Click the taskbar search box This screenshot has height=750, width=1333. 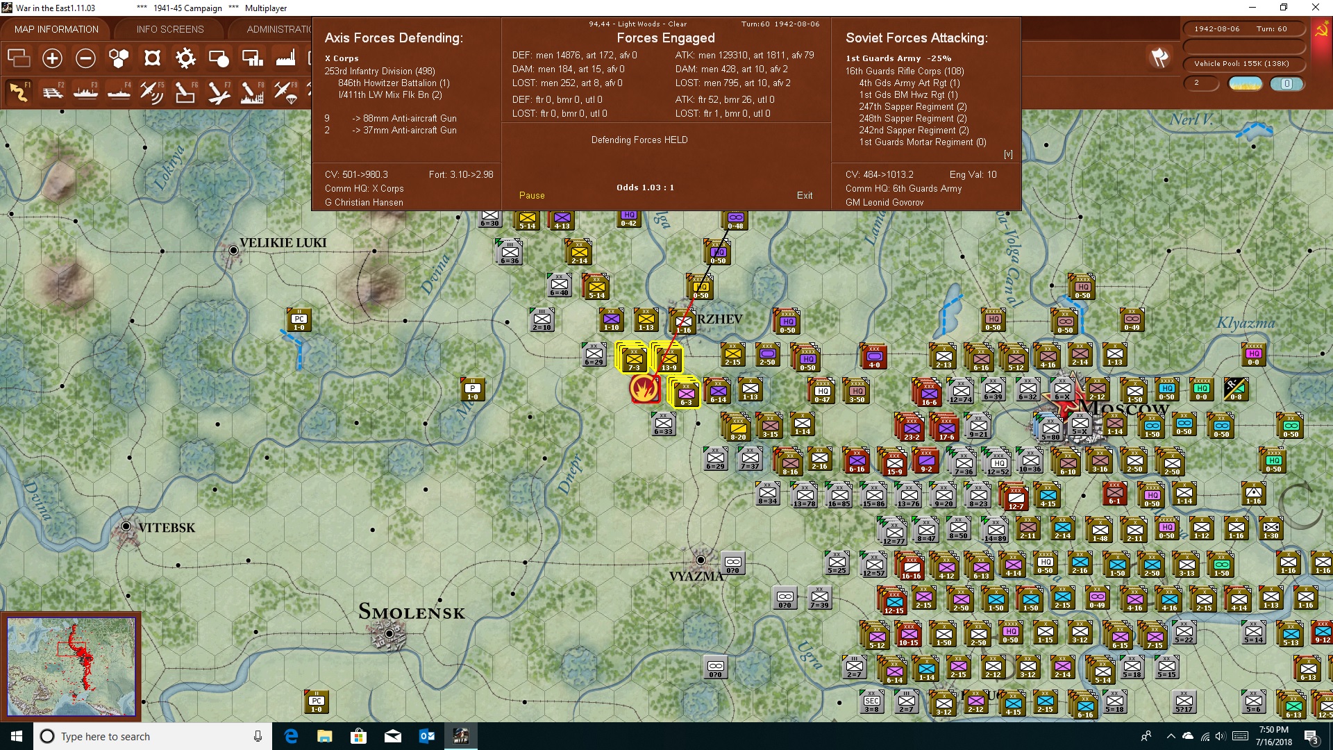153,736
